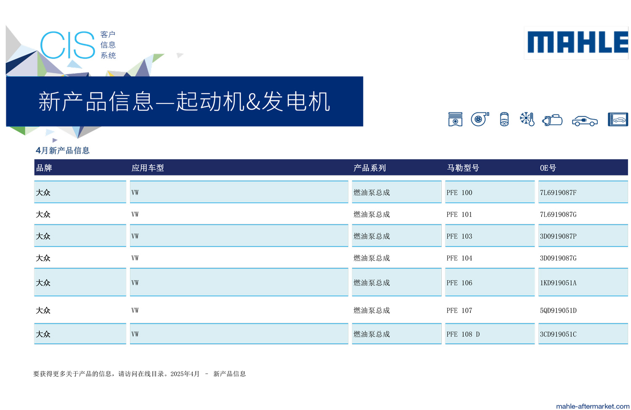This screenshot has width=631, height=410.
Task: Click the 马勒型号 column header
Action: coord(463,168)
